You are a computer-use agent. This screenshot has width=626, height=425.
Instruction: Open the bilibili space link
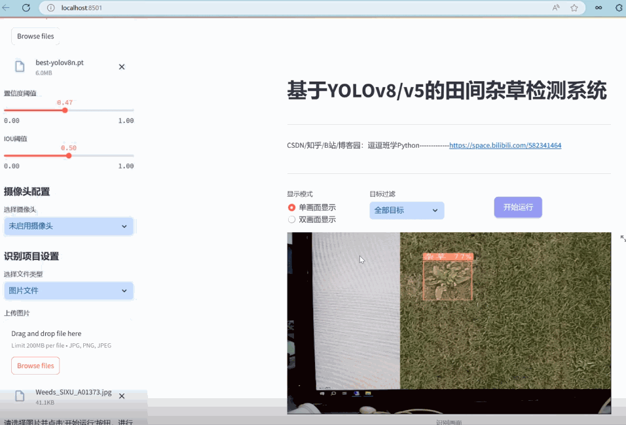tap(504, 144)
